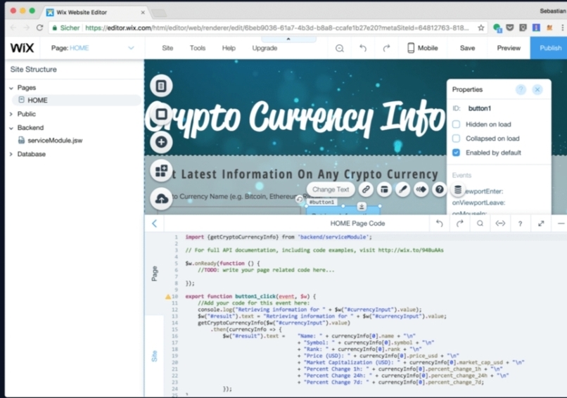Open serviceModule.jsw backend file
The image size is (567, 398).
[x=55, y=141]
